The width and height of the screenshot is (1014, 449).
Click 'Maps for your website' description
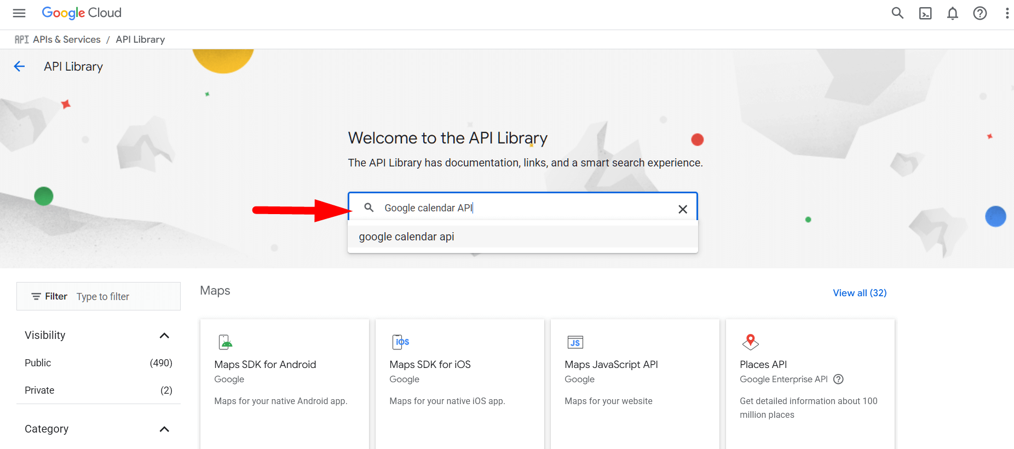pyautogui.click(x=608, y=401)
